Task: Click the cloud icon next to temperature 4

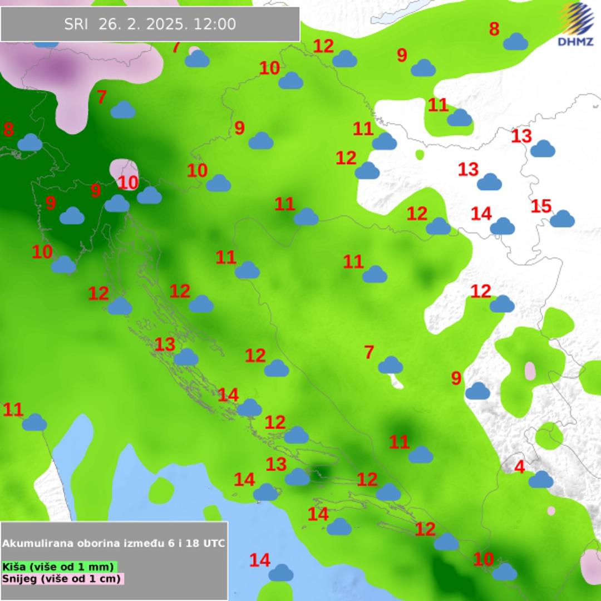Action: 541,479
